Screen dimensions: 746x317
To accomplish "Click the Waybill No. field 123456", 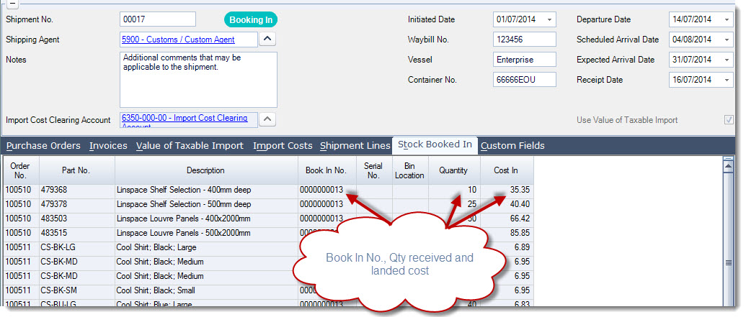I will pyautogui.click(x=525, y=40).
